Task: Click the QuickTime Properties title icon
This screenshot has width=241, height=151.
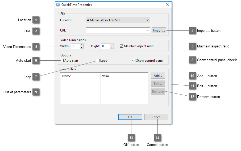Action: (58, 5)
